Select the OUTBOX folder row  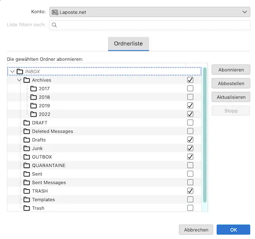tap(104, 157)
